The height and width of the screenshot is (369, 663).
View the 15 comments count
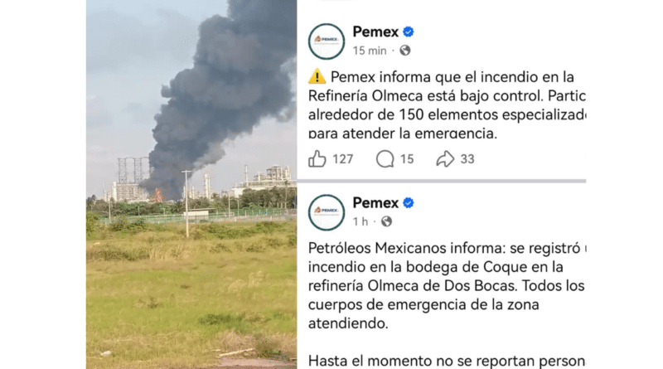[407, 159]
